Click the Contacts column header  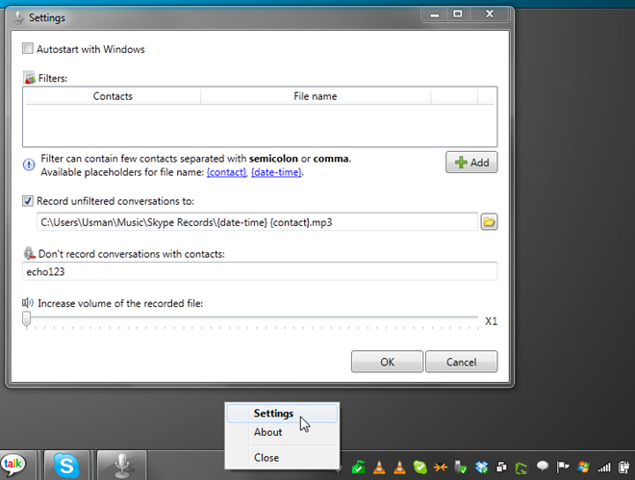click(x=113, y=96)
